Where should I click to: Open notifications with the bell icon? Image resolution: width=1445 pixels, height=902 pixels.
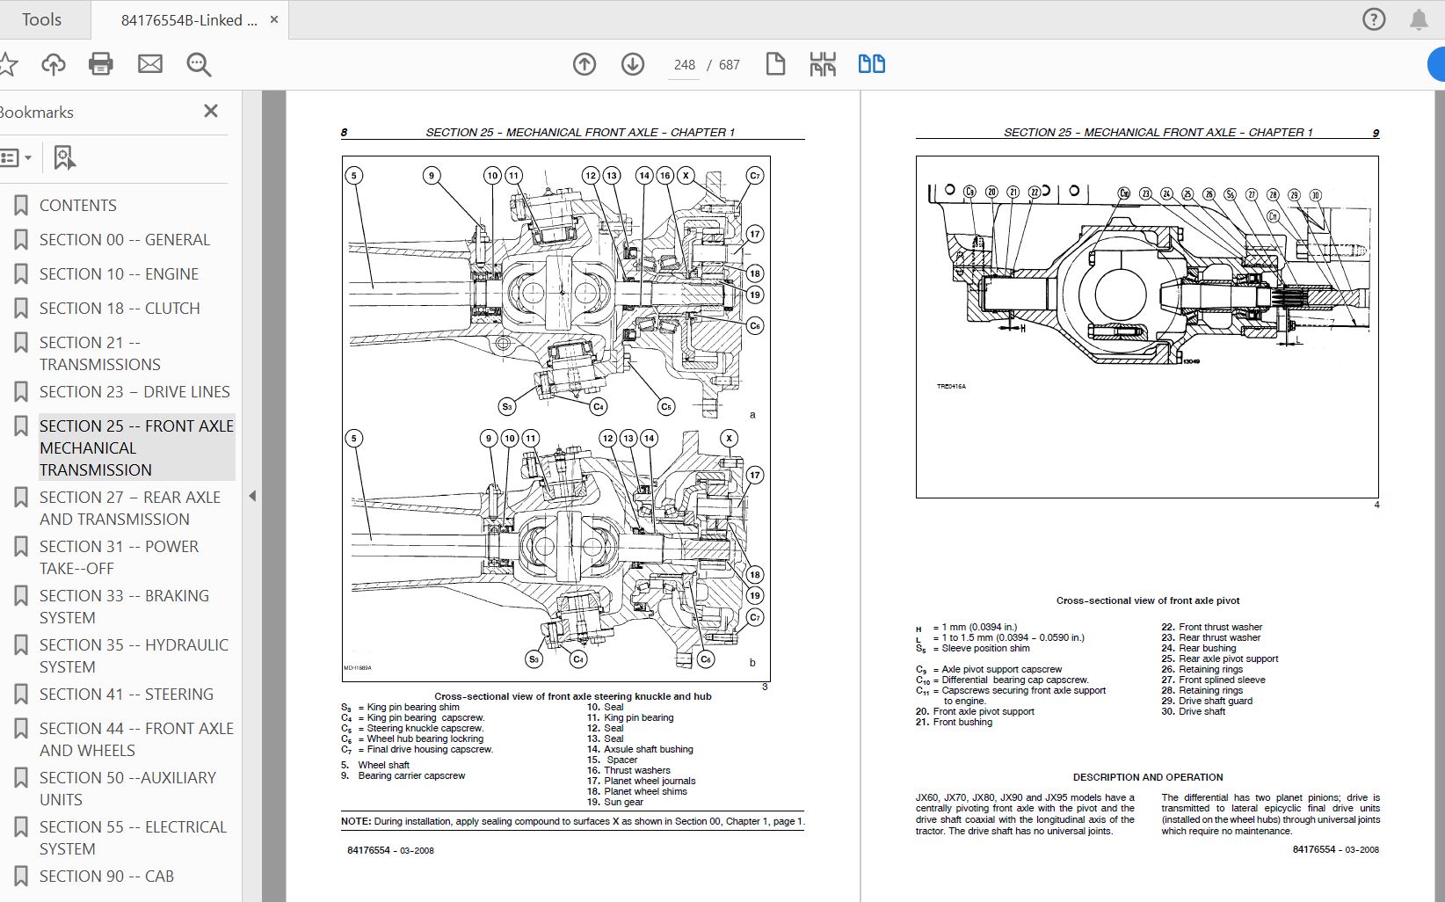pyautogui.click(x=1419, y=18)
